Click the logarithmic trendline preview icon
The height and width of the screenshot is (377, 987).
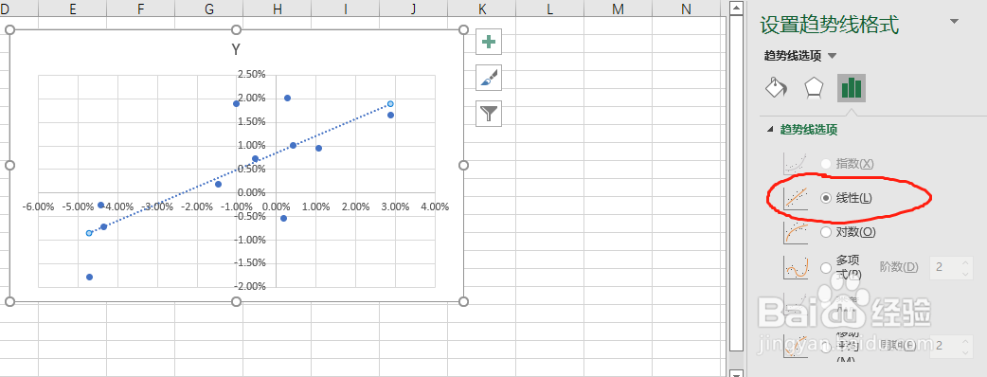(x=796, y=232)
